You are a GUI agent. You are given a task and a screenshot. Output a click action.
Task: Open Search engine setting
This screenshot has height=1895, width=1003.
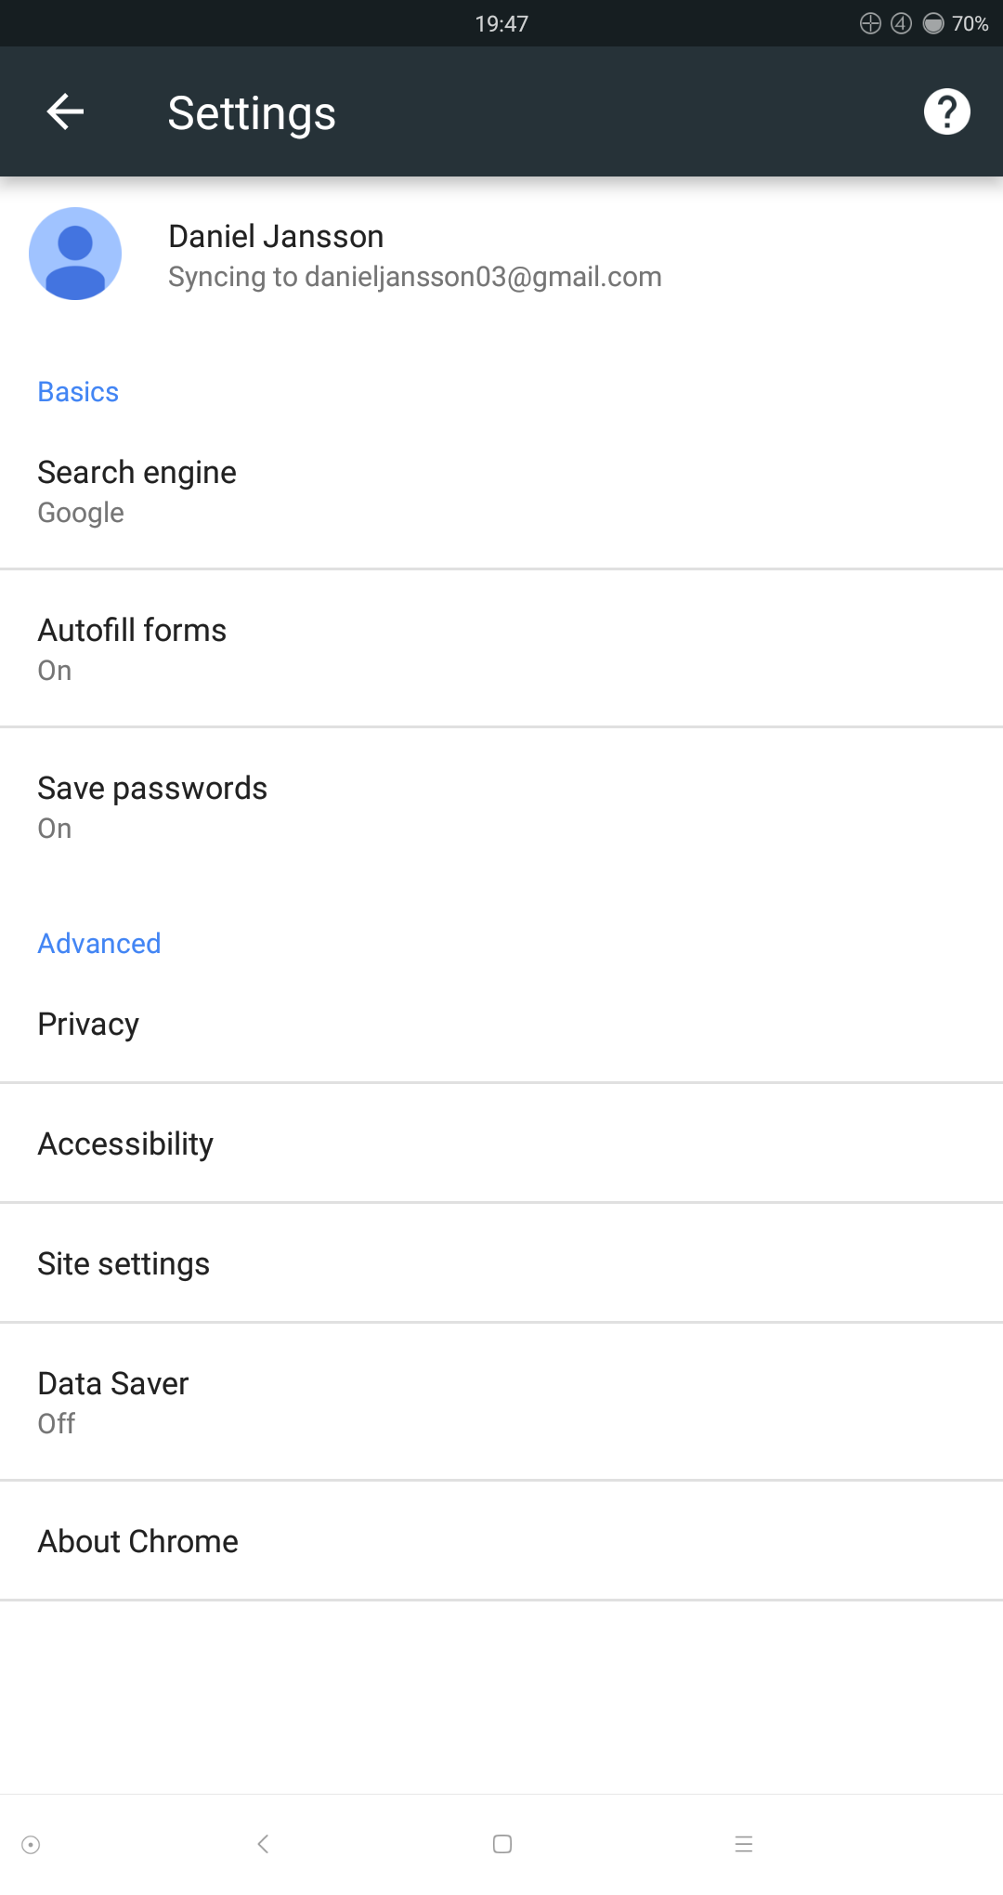pos(501,491)
